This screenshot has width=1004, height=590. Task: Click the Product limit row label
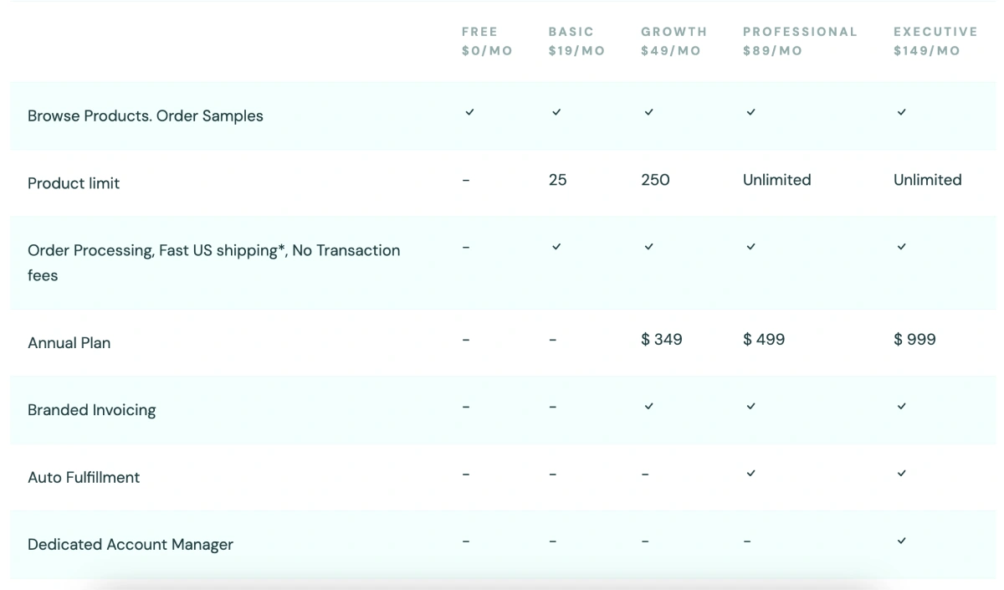click(74, 183)
